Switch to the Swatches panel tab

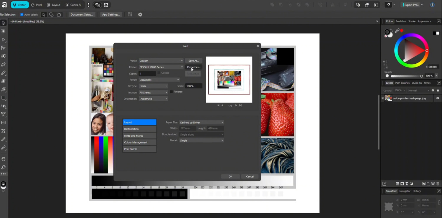click(400, 21)
